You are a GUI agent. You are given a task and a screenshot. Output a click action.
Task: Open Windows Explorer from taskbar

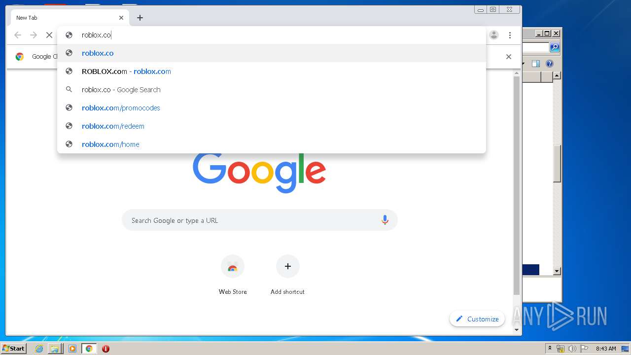click(x=55, y=349)
